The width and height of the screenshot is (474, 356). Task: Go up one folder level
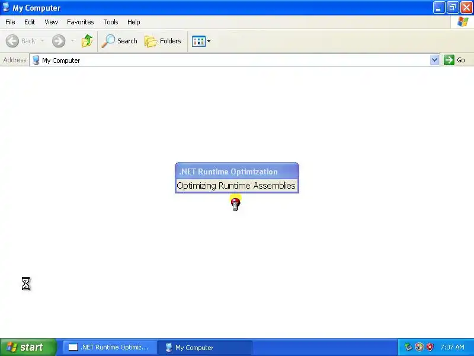[x=87, y=41]
